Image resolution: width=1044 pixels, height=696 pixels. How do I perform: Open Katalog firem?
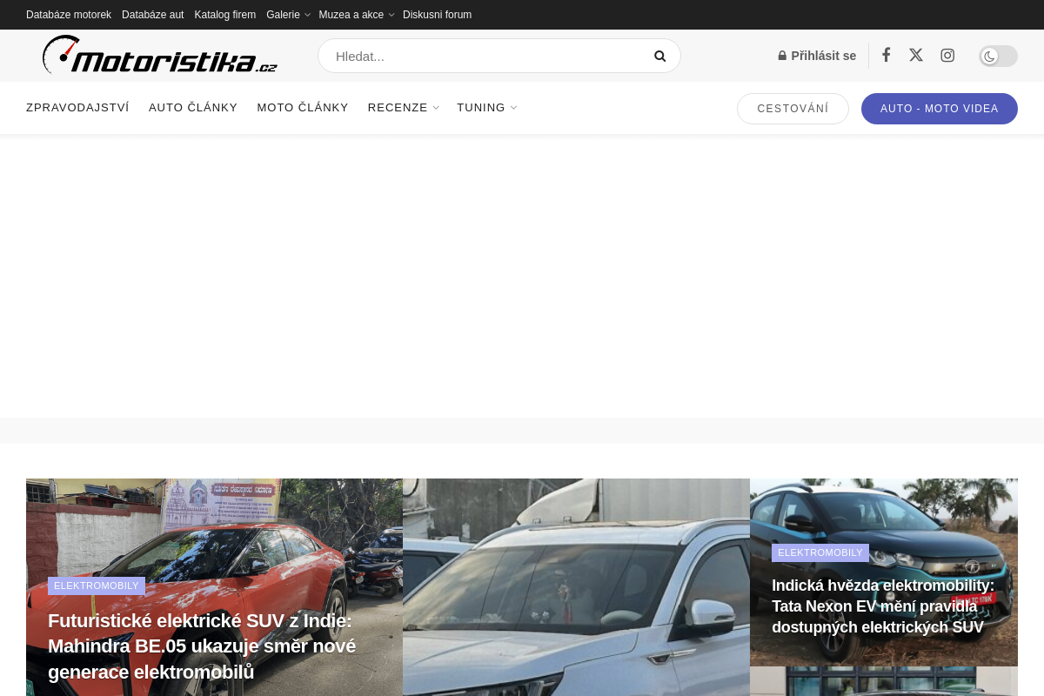(x=225, y=15)
